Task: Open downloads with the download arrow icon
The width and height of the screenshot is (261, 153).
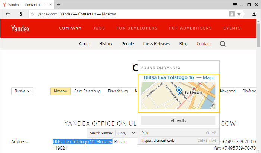Action: (x=254, y=14)
